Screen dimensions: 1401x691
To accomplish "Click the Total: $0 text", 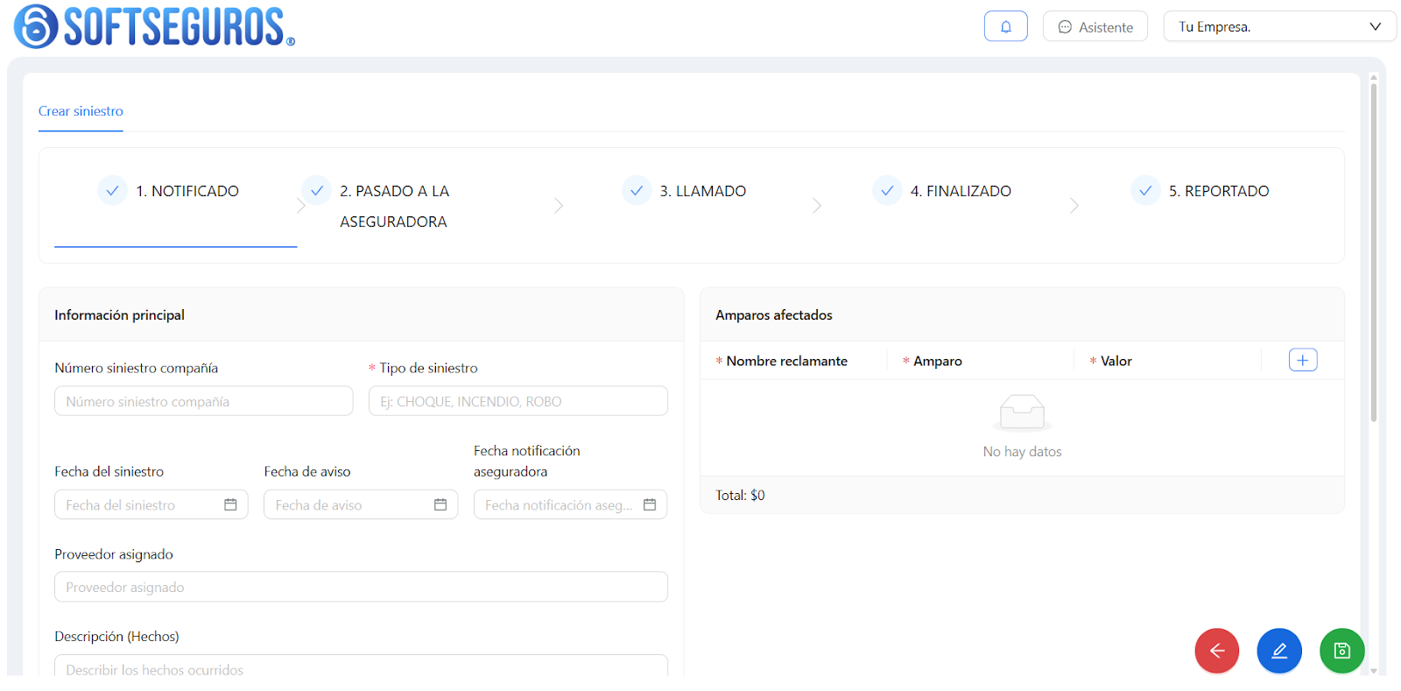I will tap(740, 495).
